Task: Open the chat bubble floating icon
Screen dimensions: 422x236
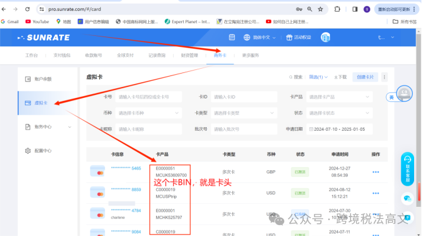Action: (x=407, y=198)
